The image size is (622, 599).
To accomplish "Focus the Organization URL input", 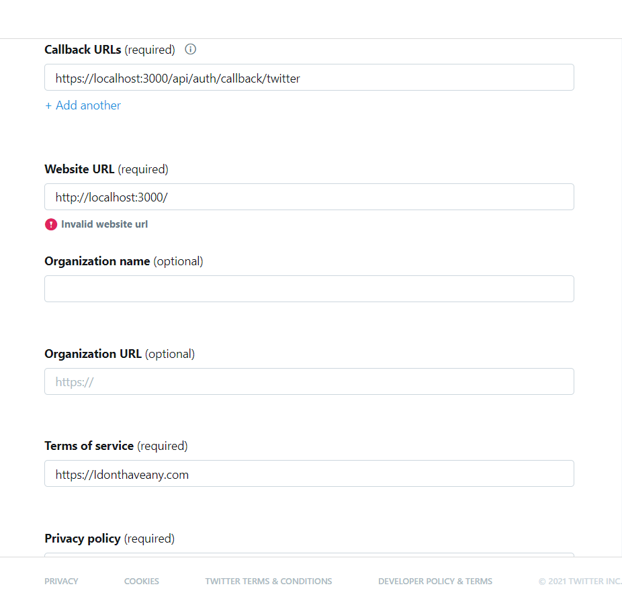I will [x=309, y=381].
